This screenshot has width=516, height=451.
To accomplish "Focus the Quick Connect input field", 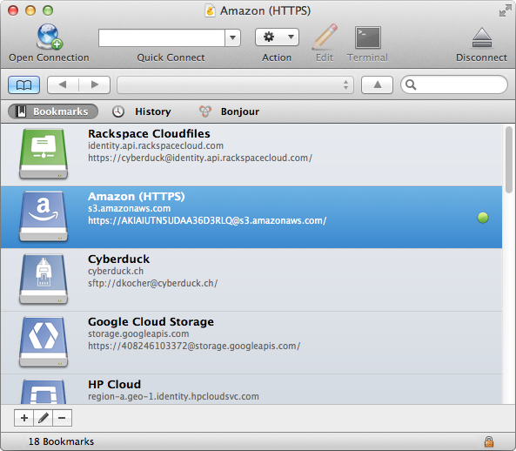I will (162, 37).
